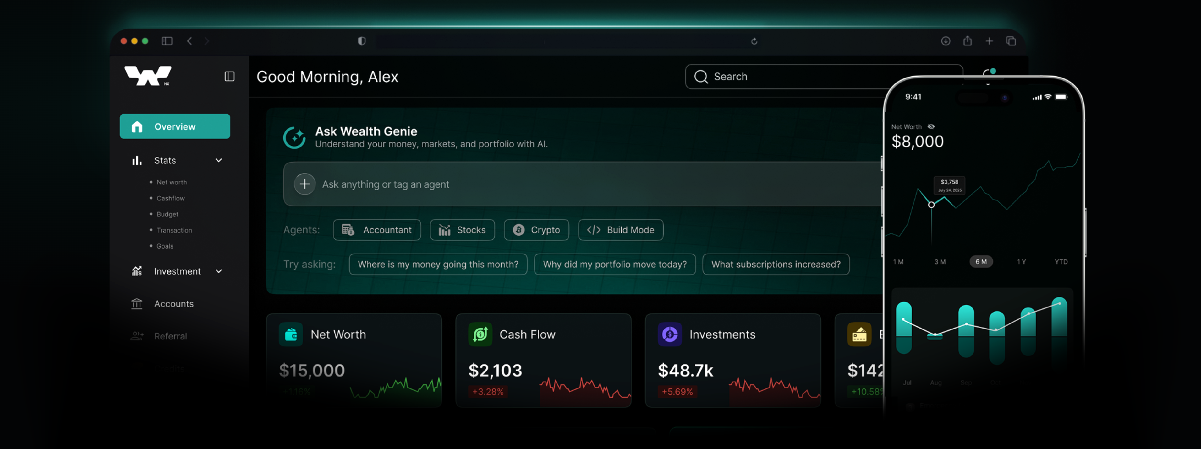
Task: Select YTD range on phone chart
Action: (x=1061, y=262)
